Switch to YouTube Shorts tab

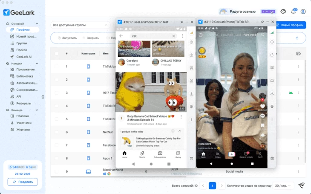[142, 154]
